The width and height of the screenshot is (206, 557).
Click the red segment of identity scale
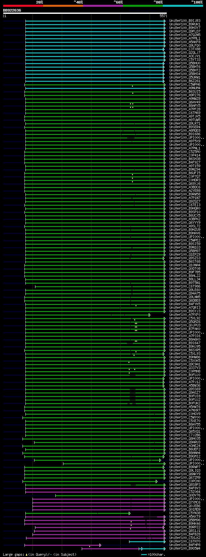[x=23, y=6]
